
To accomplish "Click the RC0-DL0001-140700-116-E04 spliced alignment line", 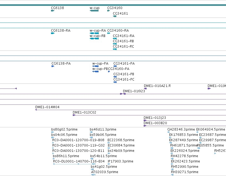I will coord(74,164).
